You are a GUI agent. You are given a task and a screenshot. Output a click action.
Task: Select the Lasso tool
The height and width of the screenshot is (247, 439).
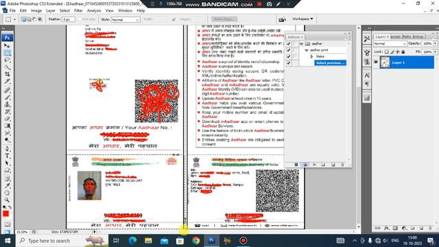(x=7, y=60)
